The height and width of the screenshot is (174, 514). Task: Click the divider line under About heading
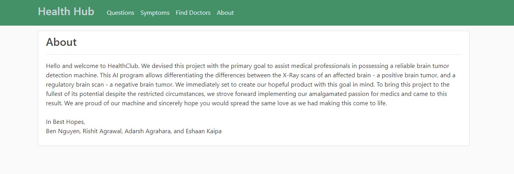pyautogui.click(x=254, y=55)
